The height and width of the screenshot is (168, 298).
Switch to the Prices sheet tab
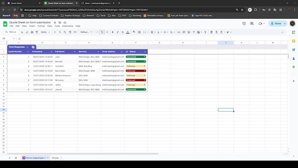(56, 158)
